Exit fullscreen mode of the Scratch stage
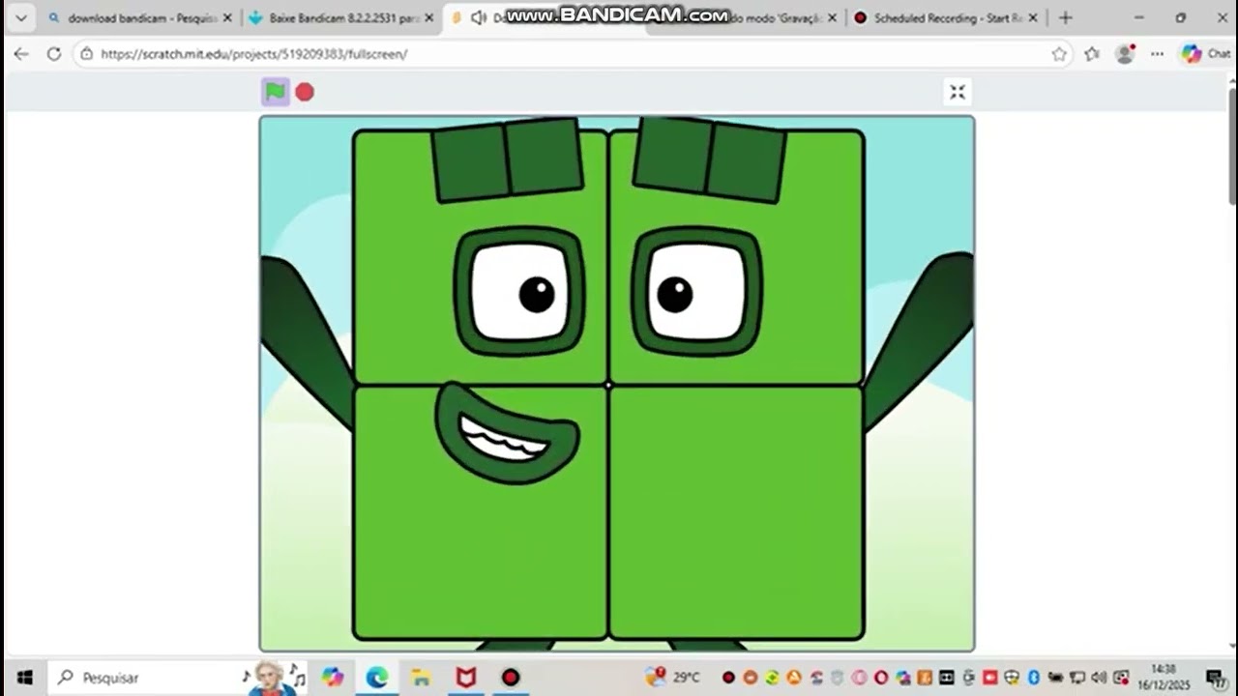This screenshot has width=1238, height=696. pyautogui.click(x=958, y=92)
